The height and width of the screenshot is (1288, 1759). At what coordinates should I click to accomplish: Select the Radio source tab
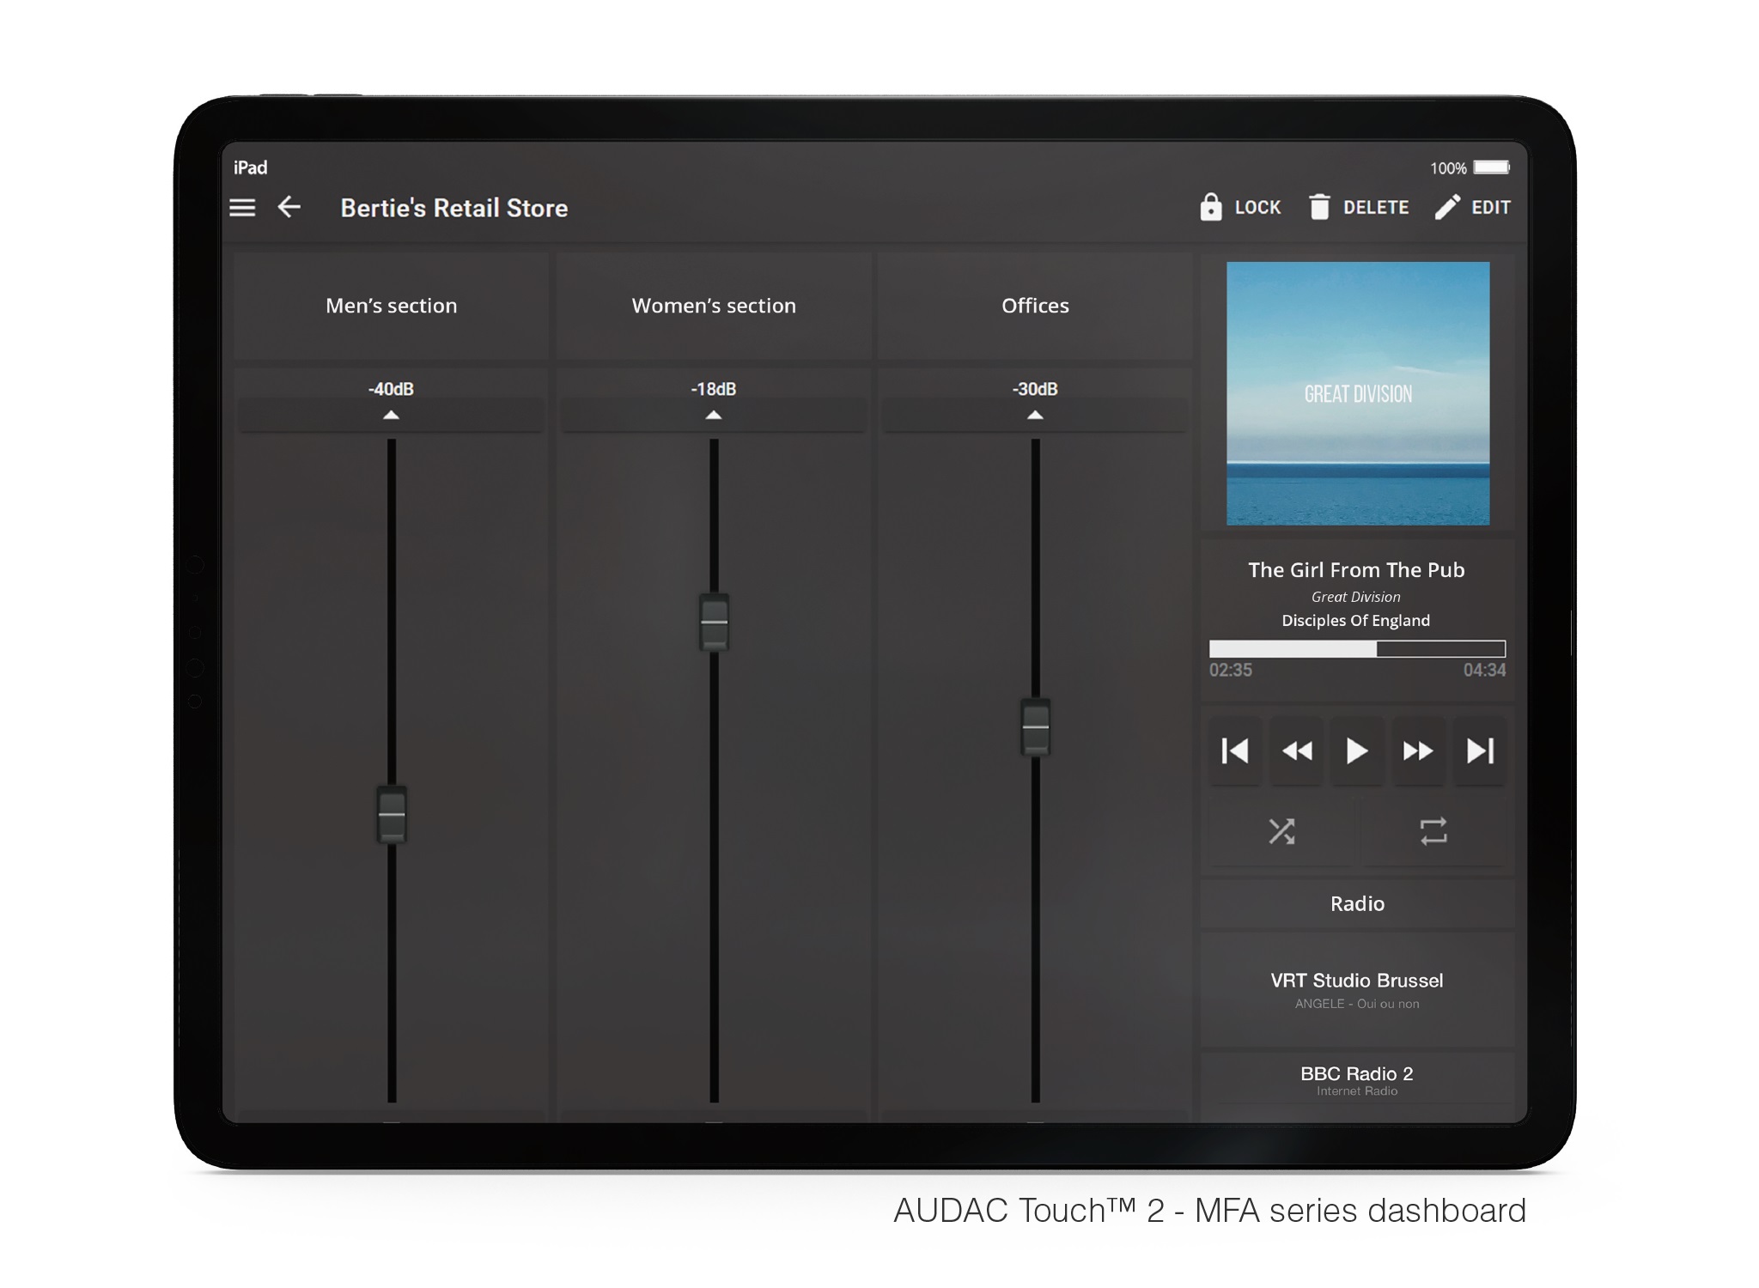pos(1357,903)
